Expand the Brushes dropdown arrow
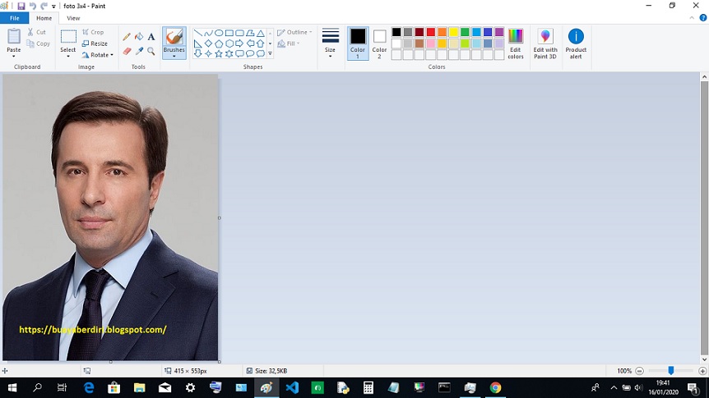Screen dimensions: 709x398 coord(174,56)
